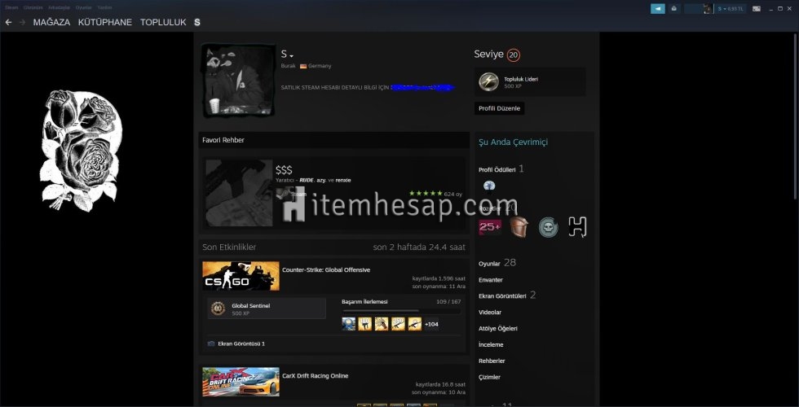Open the announcements megaphone icon
Image resolution: width=799 pixels, height=407 pixels.
pyautogui.click(x=657, y=8)
